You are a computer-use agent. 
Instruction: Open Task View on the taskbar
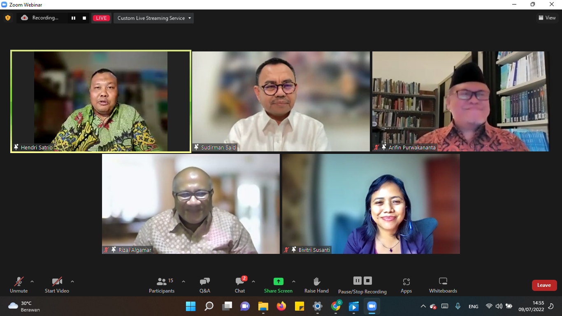pos(227,306)
